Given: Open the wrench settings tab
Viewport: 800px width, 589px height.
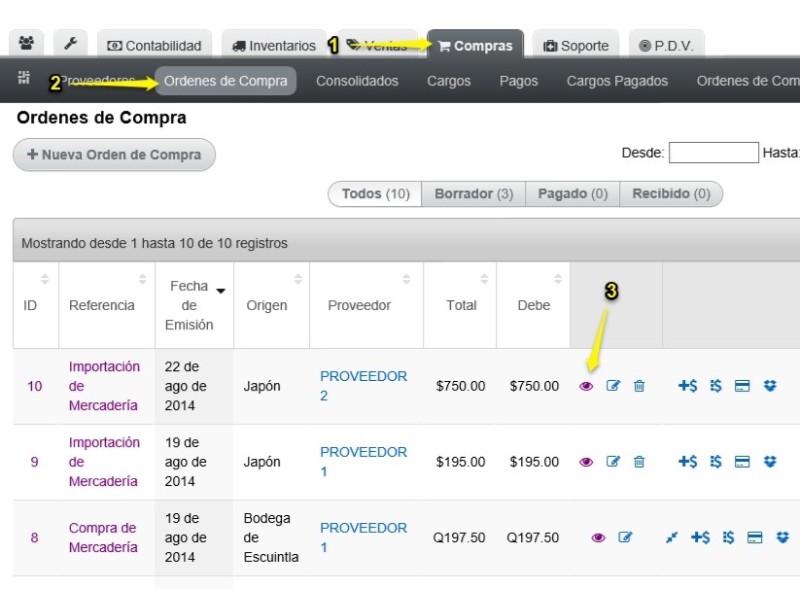Looking at the screenshot, I should (70, 44).
